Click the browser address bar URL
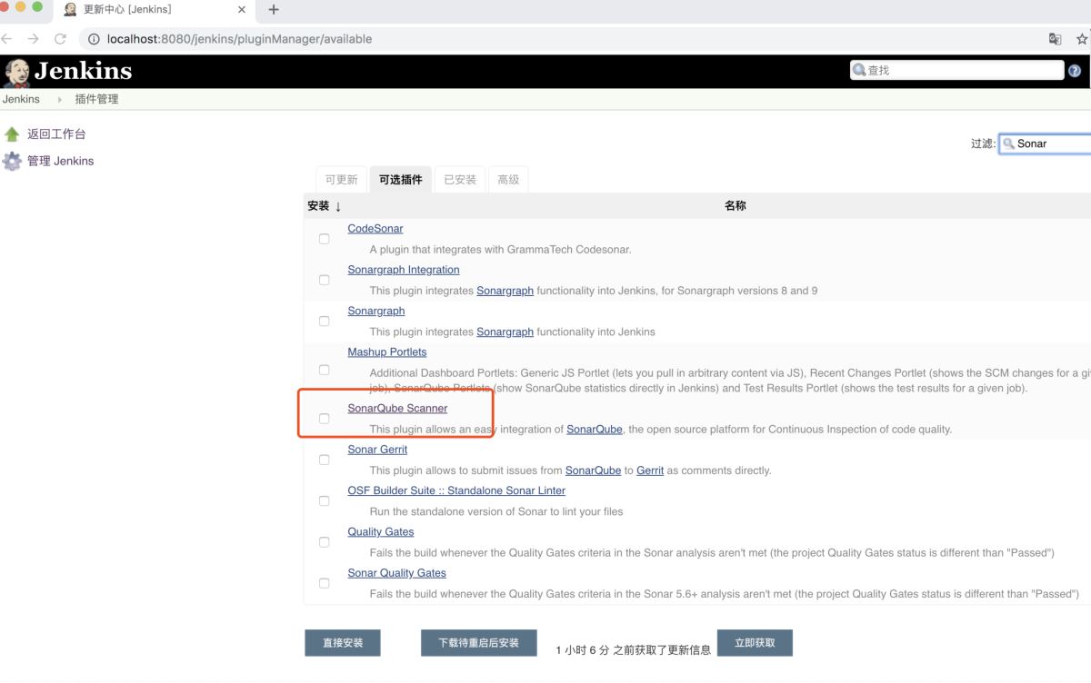The image size is (1091, 683). pos(239,39)
